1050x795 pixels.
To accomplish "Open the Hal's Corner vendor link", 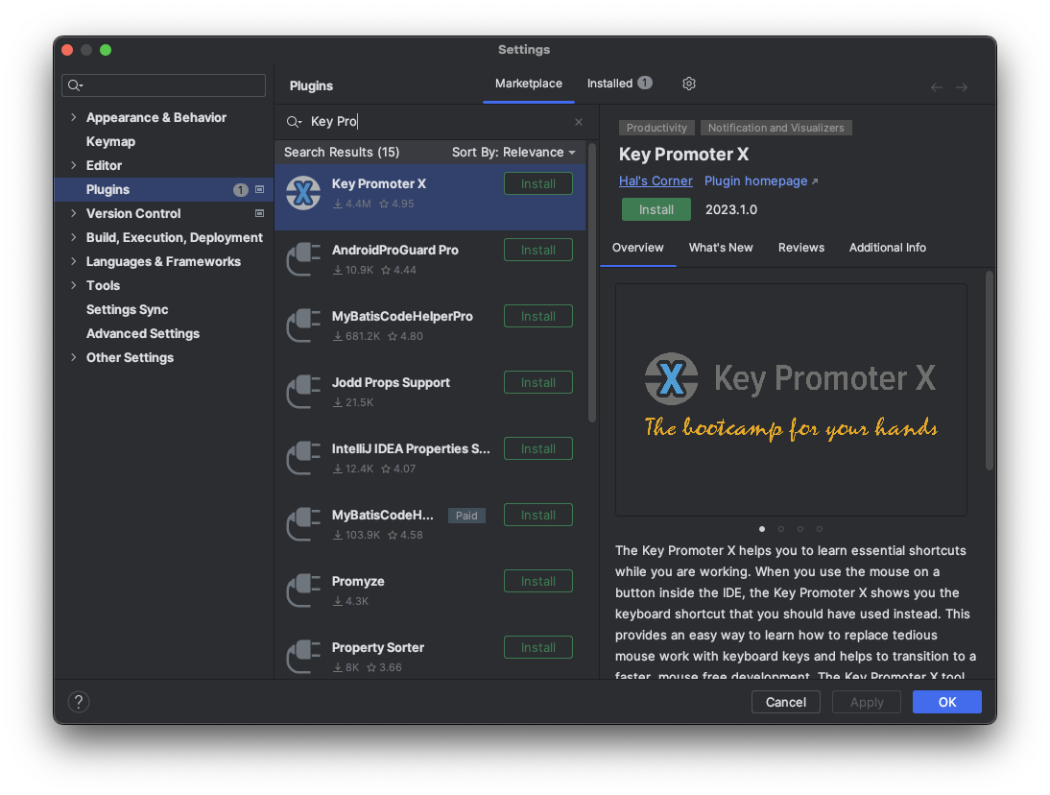I will tap(656, 181).
